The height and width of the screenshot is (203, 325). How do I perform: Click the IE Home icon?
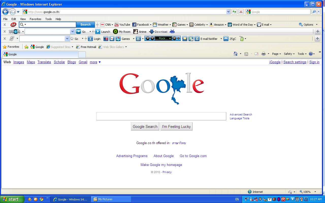tap(236, 54)
